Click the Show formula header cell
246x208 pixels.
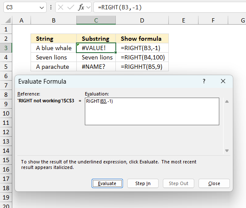click(x=142, y=39)
